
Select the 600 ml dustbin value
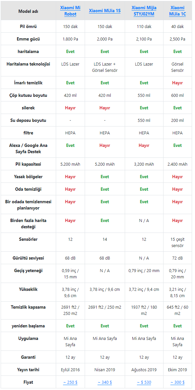coord(177,95)
